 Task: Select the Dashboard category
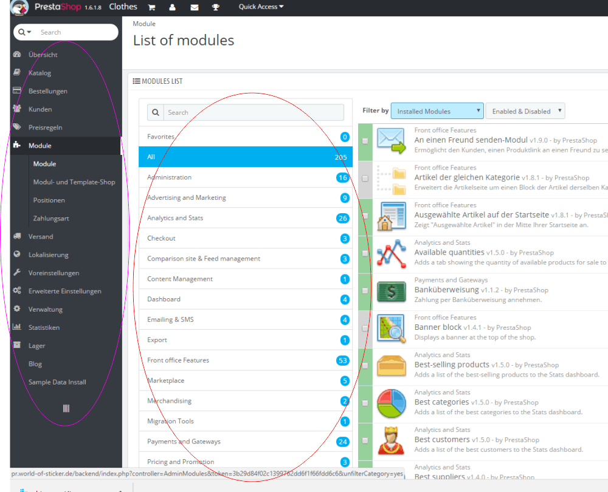point(246,299)
